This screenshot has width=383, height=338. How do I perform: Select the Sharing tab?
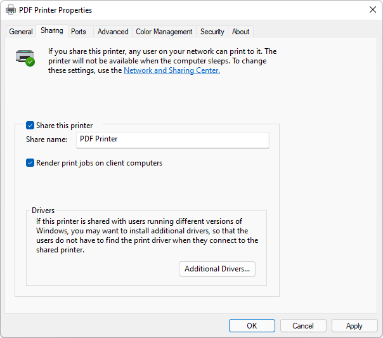tap(52, 30)
